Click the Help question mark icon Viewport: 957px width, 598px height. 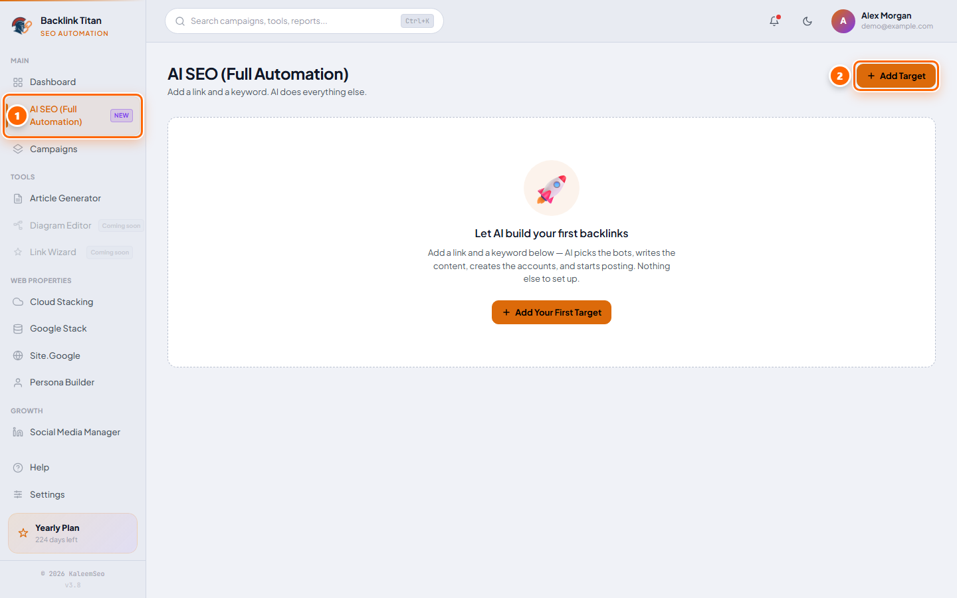pyautogui.click(x=18, y=468)
